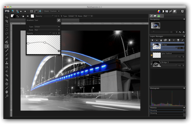Select the first Drawing entry in History

(x=167, y=111)
